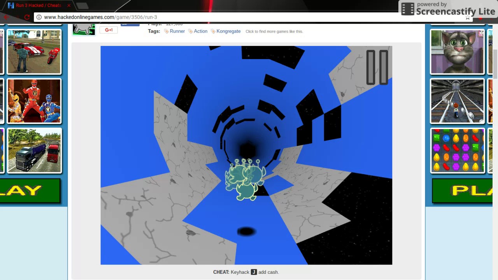Bookmark the page with the star icon
Image resolution: width=498 pixels, height=280 pixels.
click(x=468, y=17)
